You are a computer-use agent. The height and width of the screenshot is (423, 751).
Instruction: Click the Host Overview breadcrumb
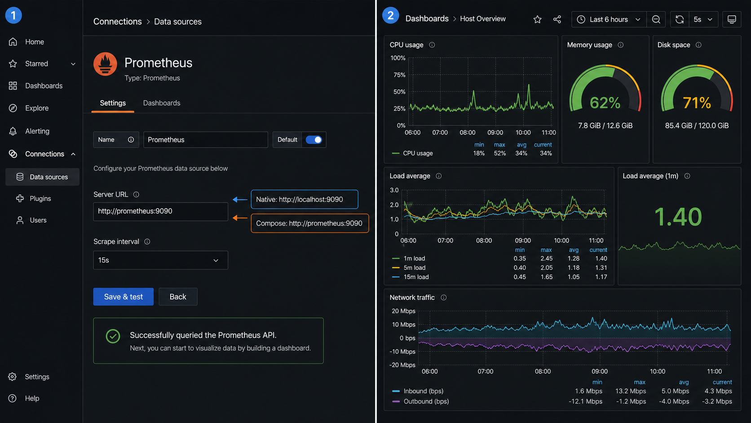483,19
